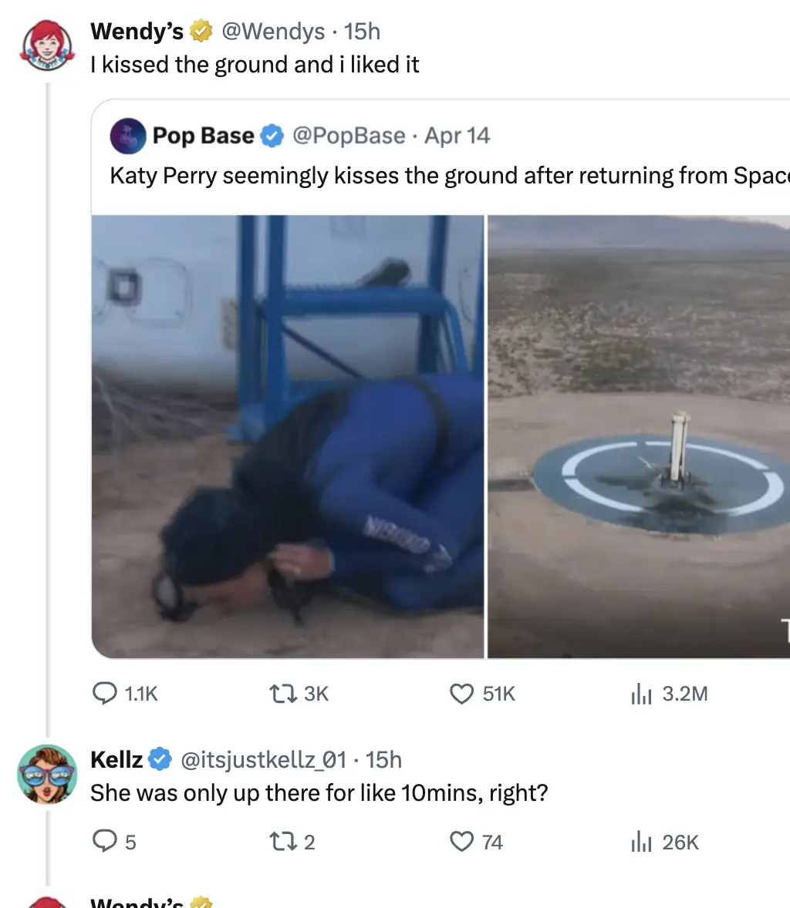The height and width of the screenshot is (908, 790).
Task: Open the 15h timestamp on Wendy's tweet
Action: (363, 32)
